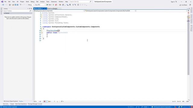This screenshot has height=108, width=193.
Task: Go to next issue down arrow
Action: [x=57, y=101]
